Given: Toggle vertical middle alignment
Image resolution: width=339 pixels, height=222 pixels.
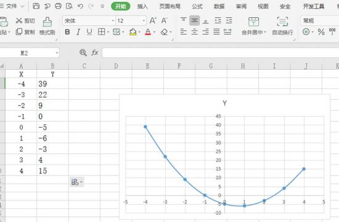Looking at the screenshot, I should 194,20.
